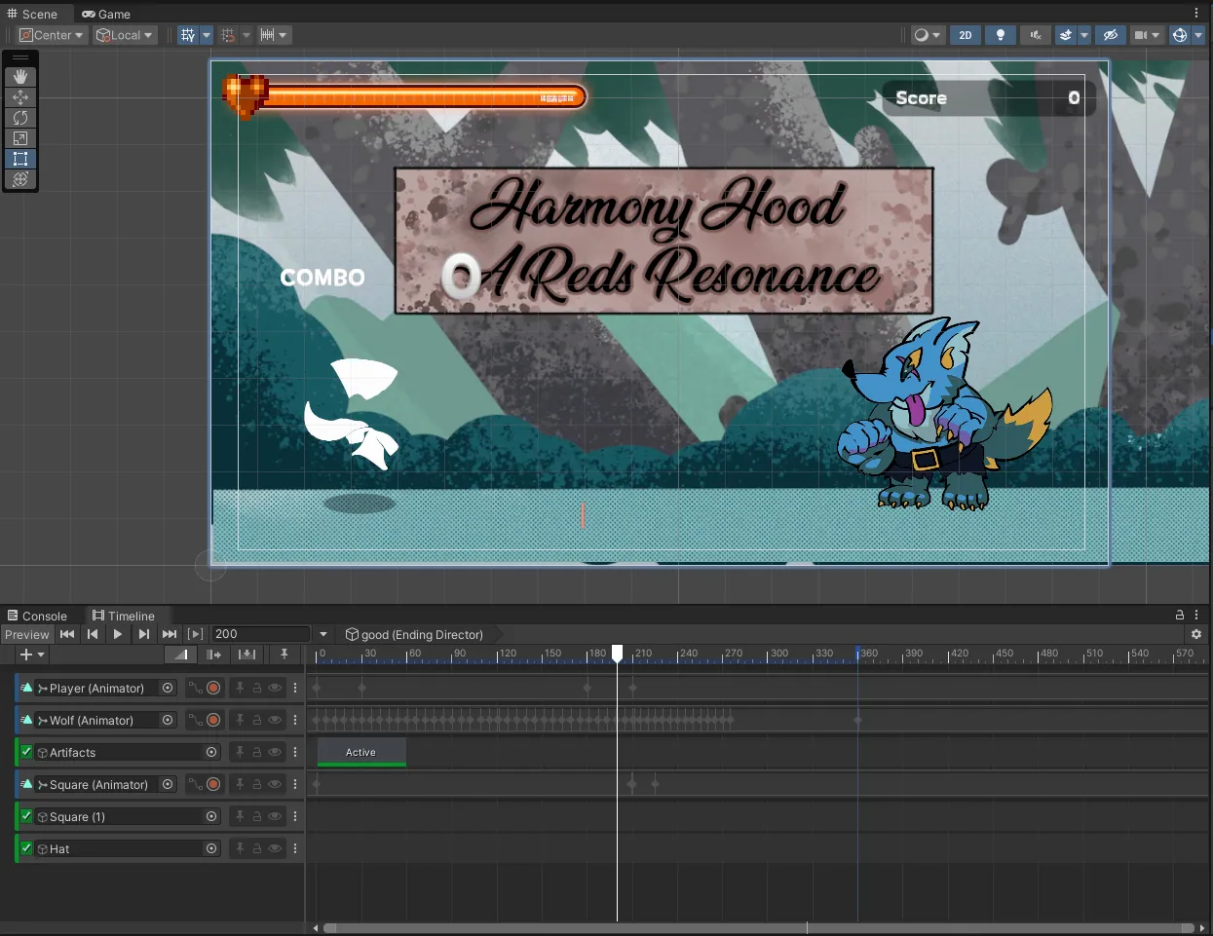Toggle scene gizmos display
The image size is (1213, 936).
coord(1180,35)
